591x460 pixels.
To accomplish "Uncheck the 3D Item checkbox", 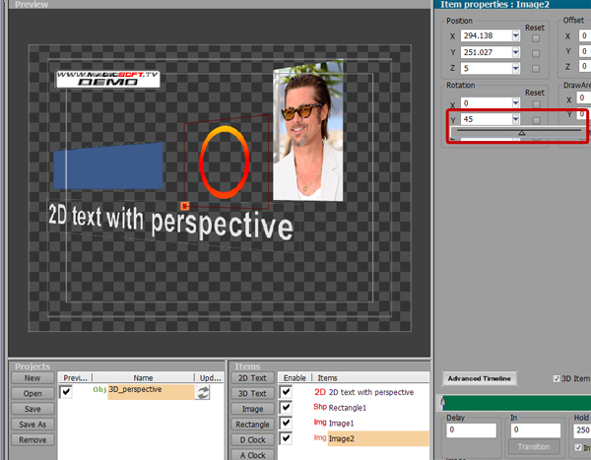I will tap(557, 378).
